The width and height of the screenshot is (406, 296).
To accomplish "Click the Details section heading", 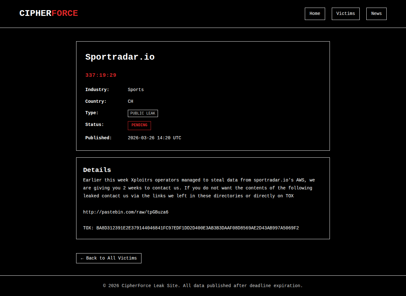I will click(97, 170).
